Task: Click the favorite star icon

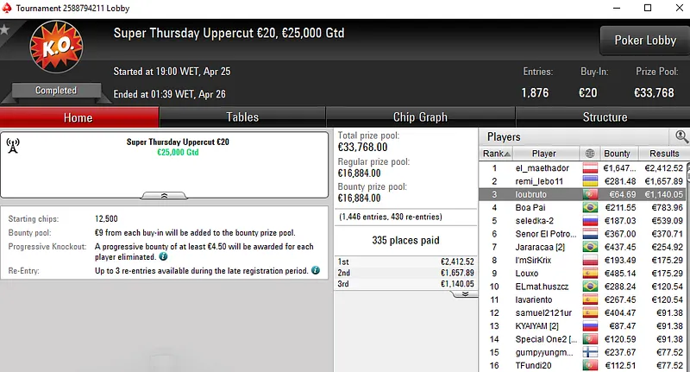Action: coord(4,28)
